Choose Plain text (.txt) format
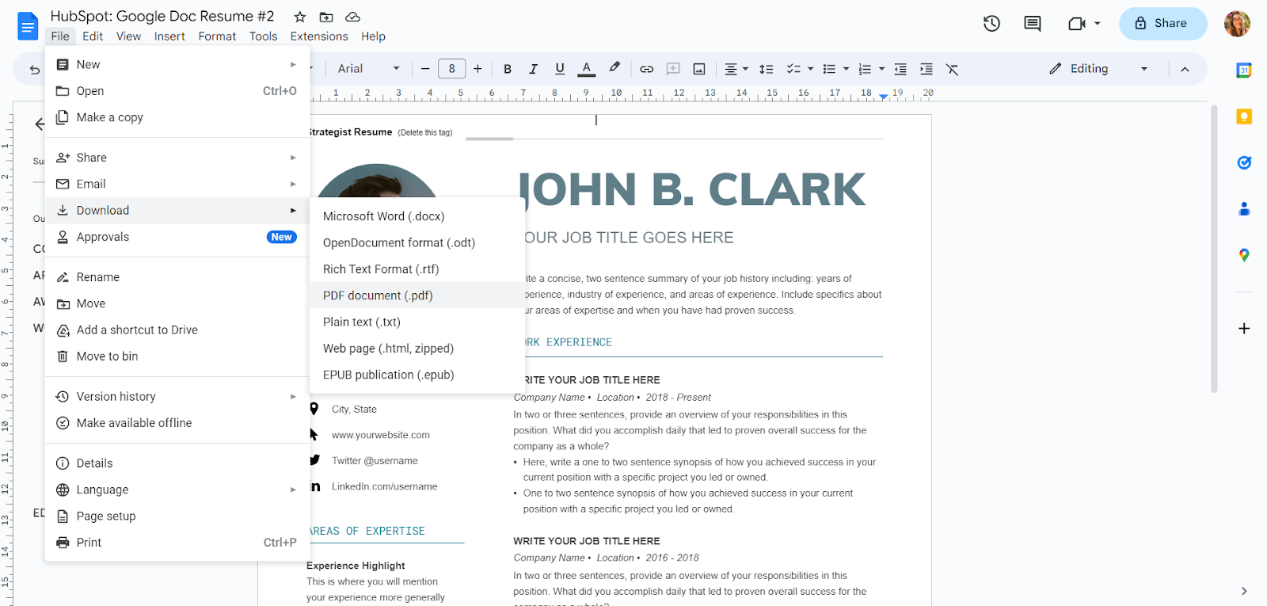The width and height of the screenshot is (1267, 606). tap(417, 322)
